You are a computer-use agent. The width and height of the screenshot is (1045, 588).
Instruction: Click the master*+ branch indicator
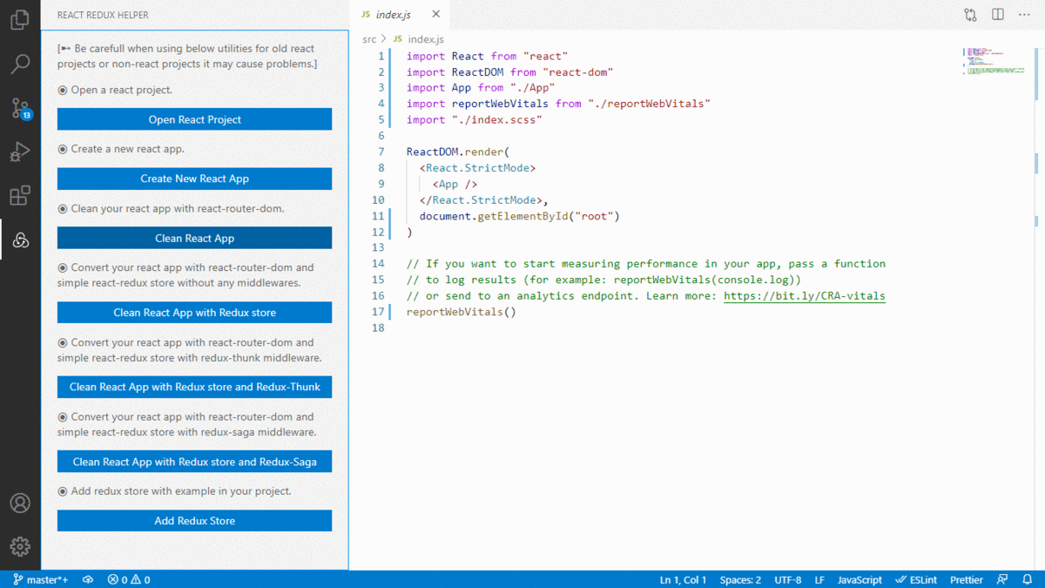[41, 579]
